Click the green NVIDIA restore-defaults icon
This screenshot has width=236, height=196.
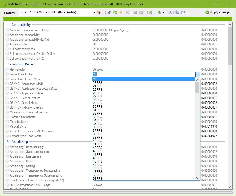[x=115, y=12]
